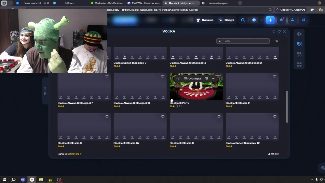Open the Blackjack Classic 32 table

pyautogui.click(x=140, y=127)
